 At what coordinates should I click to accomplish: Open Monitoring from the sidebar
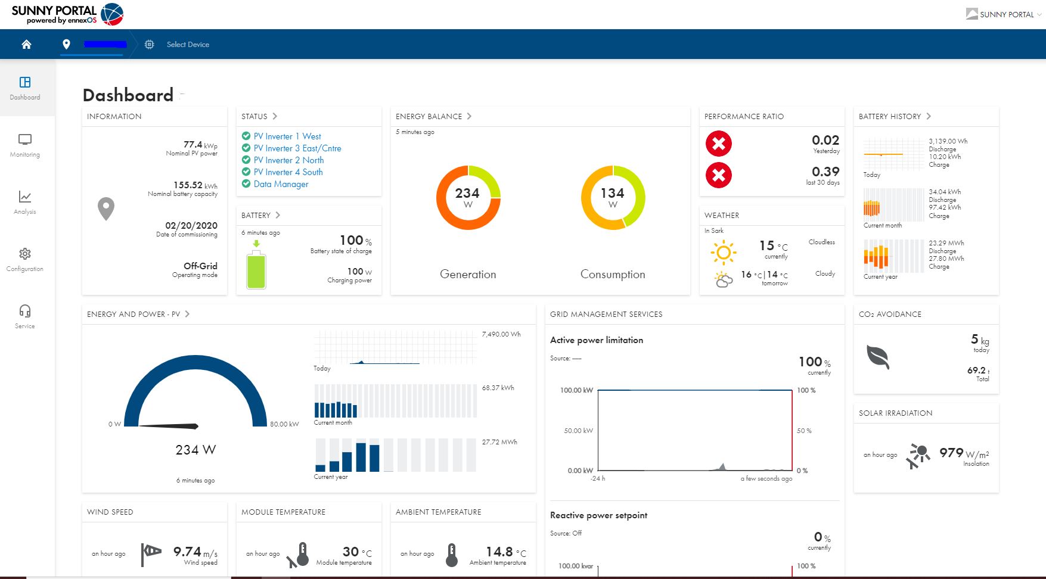tap(25, 145)
